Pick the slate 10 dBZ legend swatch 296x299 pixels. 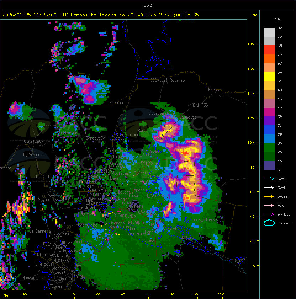pyautogui.click(x=269, y=165)
